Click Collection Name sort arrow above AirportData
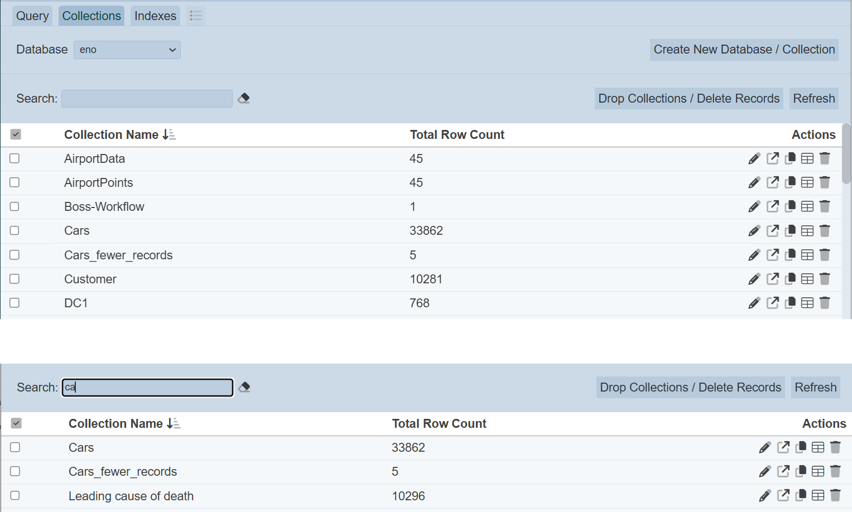The image size is (852, 512). pos(169,135)
